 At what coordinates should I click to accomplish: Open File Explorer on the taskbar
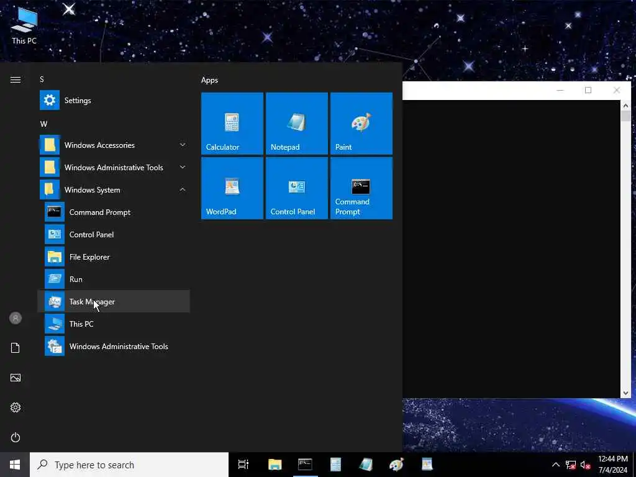(275, 465)
